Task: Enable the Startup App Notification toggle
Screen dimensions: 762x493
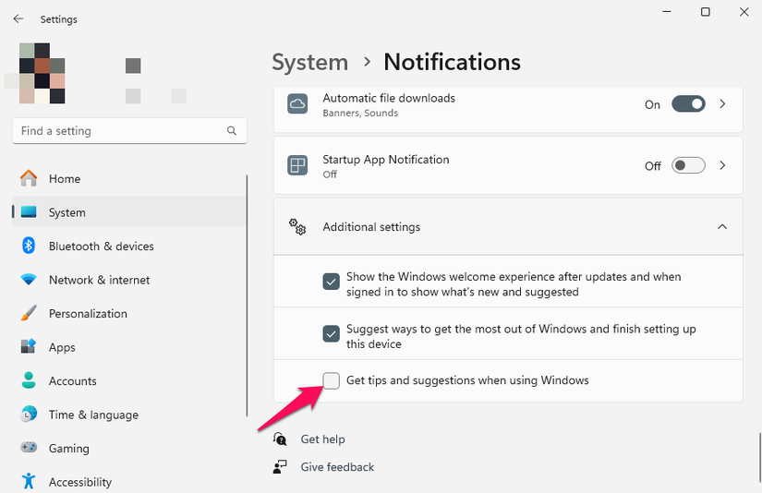Action: [x=688, y=166]
